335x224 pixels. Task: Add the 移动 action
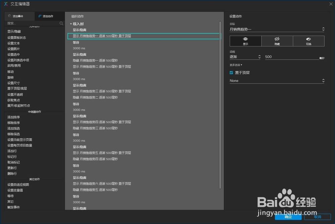pyautogui.click(x=10, y=72)
